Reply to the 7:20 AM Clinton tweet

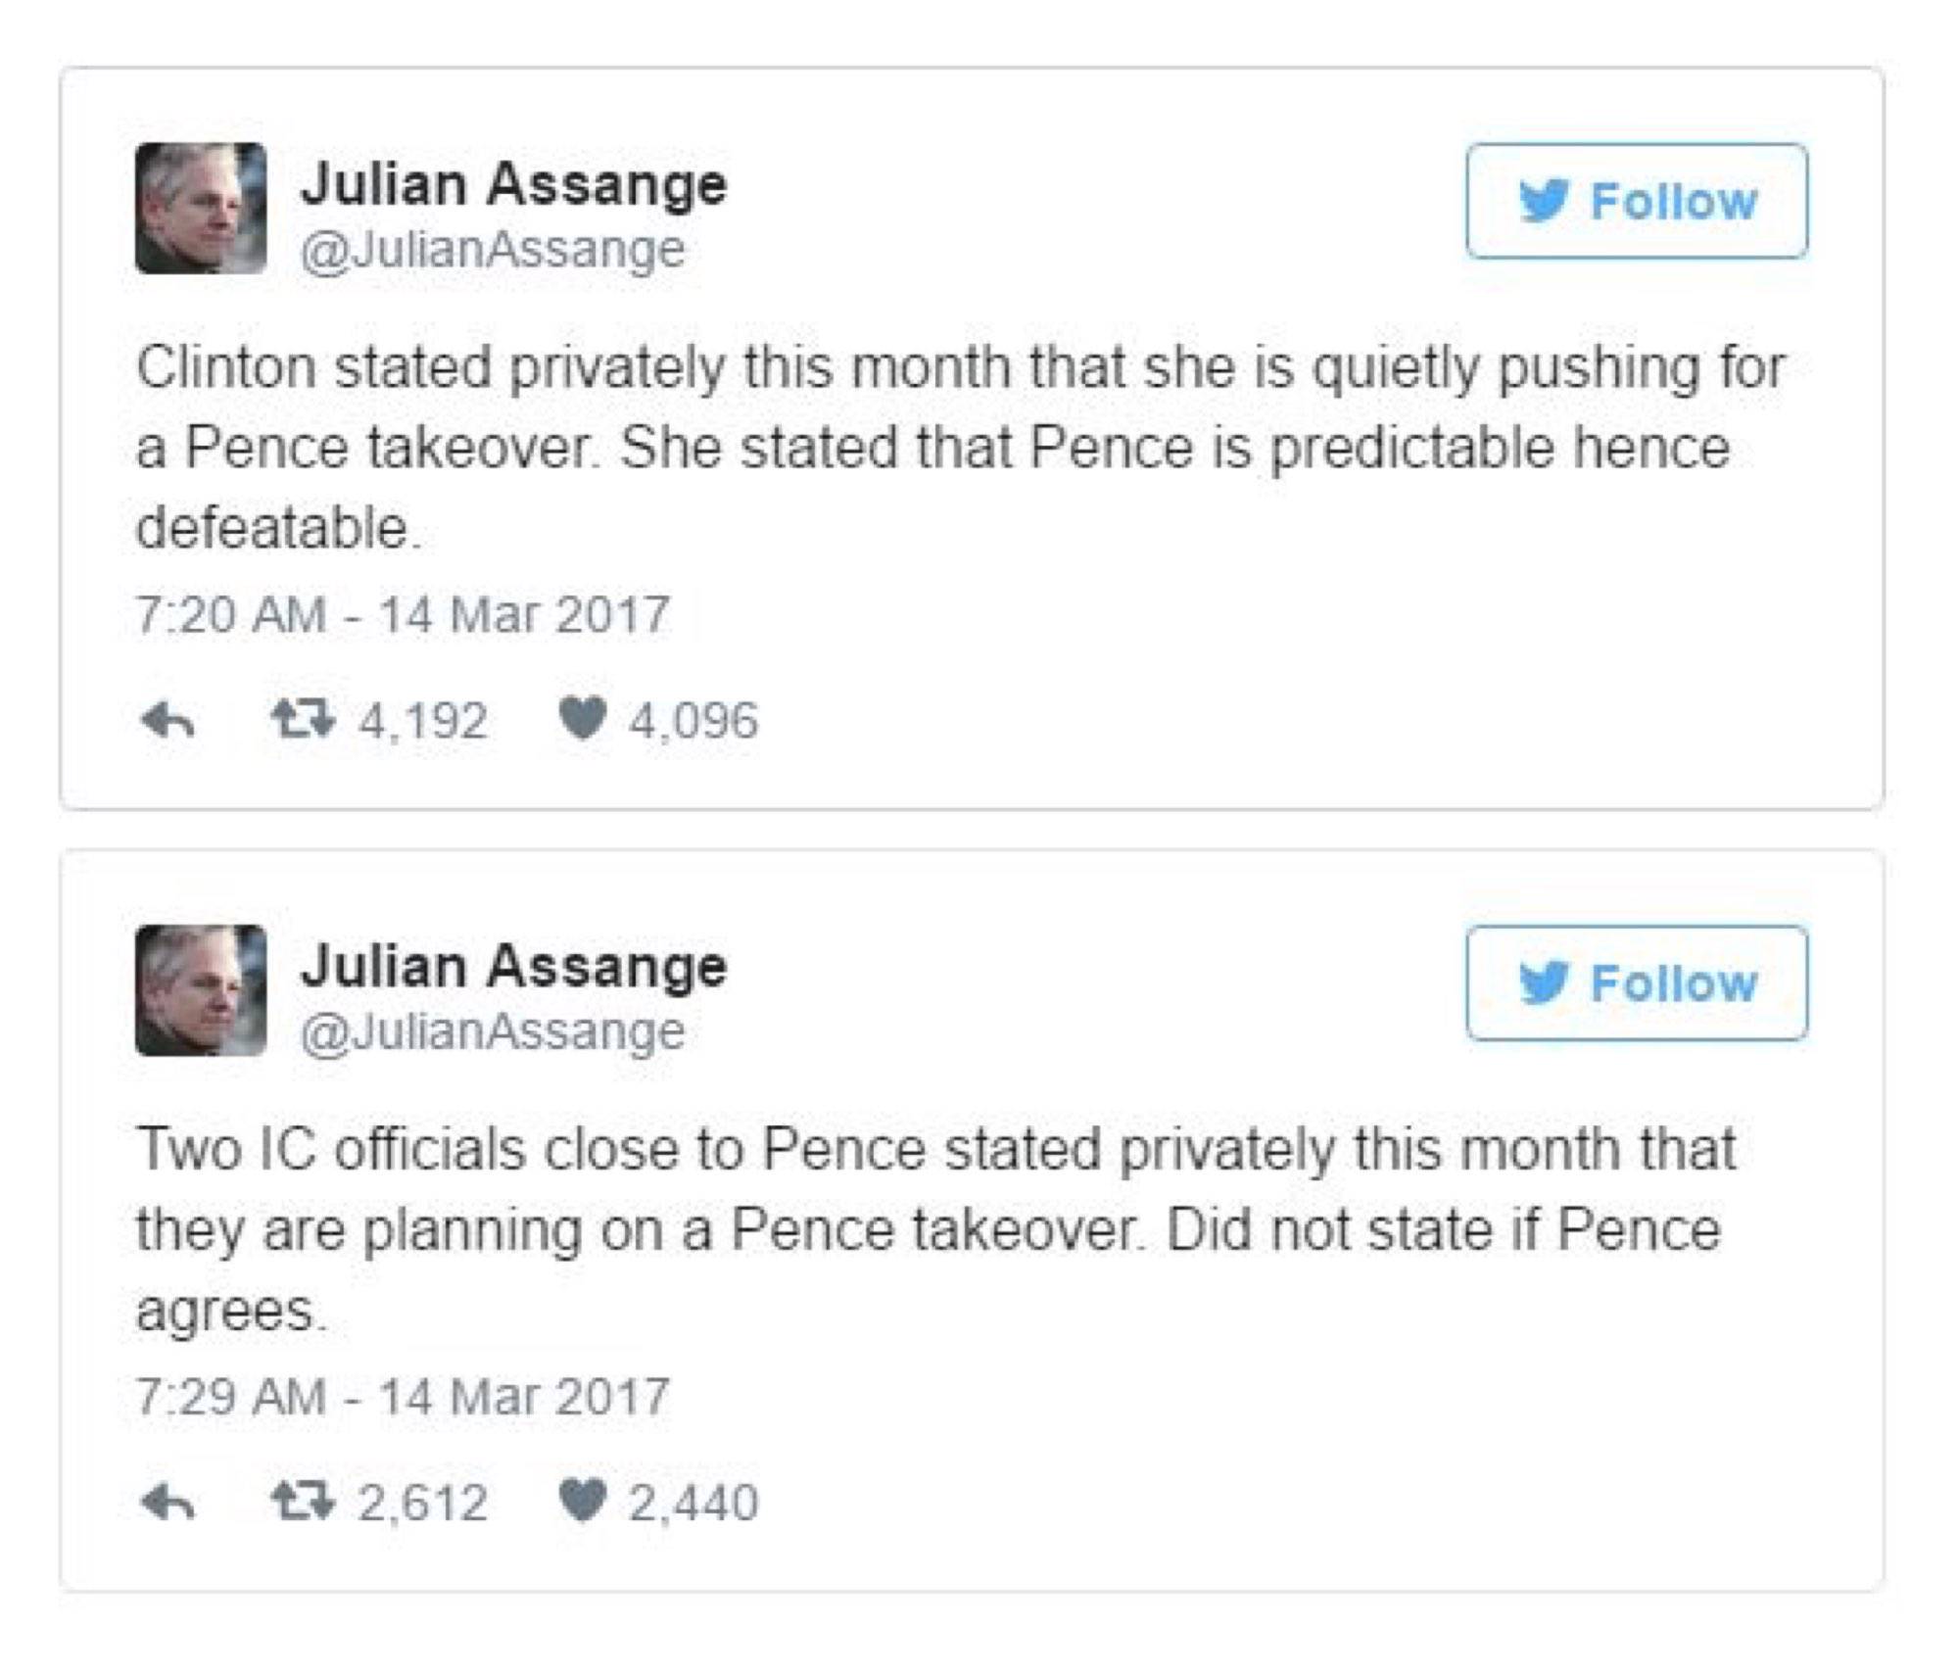click(167, 722)
